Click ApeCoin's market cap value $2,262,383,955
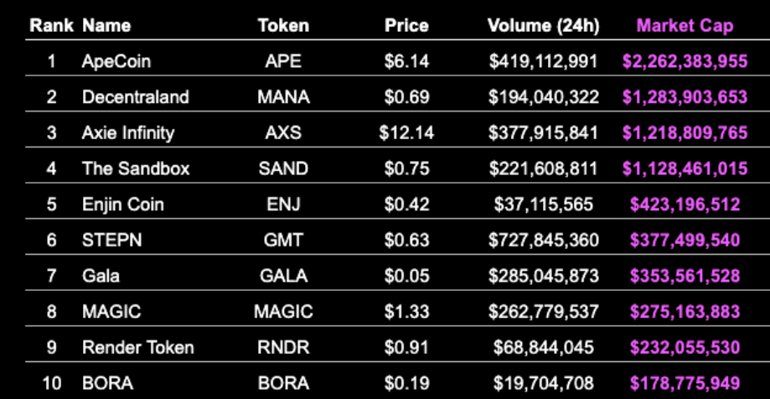770x399 pixels. point(685,61)
